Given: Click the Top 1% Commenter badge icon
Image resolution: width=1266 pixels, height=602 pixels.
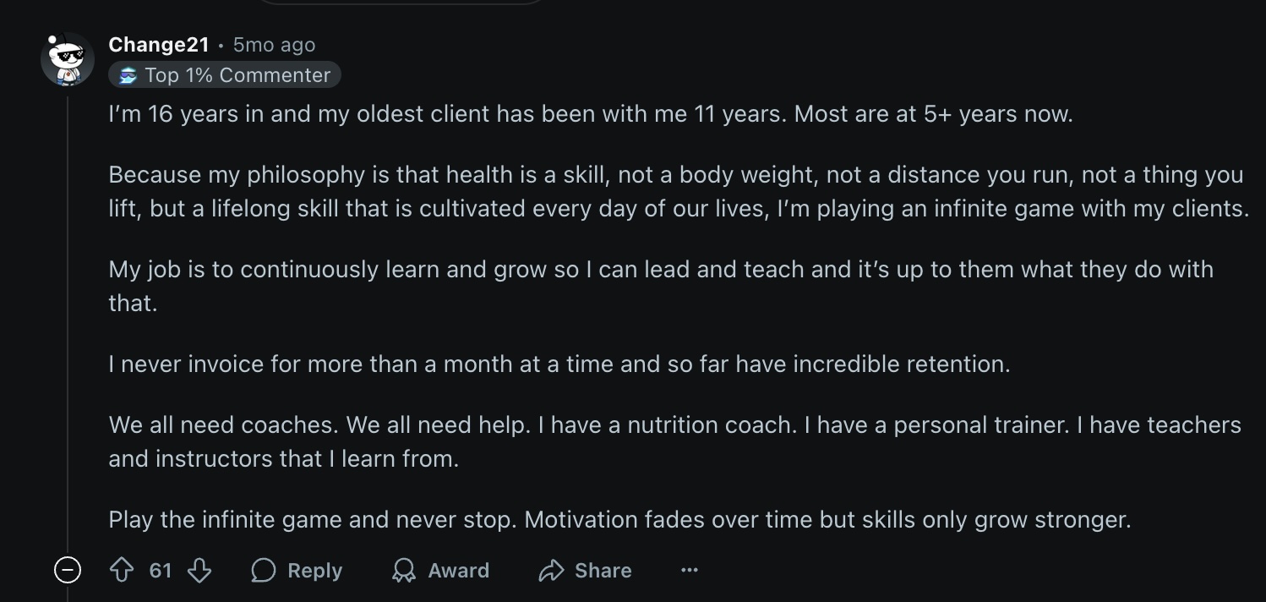Looking at the screenshot, I should 128,75.
